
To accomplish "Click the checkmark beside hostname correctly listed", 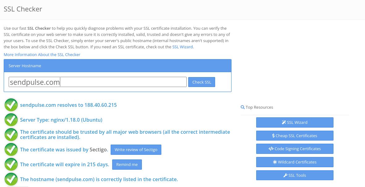I will click(11, 179).
